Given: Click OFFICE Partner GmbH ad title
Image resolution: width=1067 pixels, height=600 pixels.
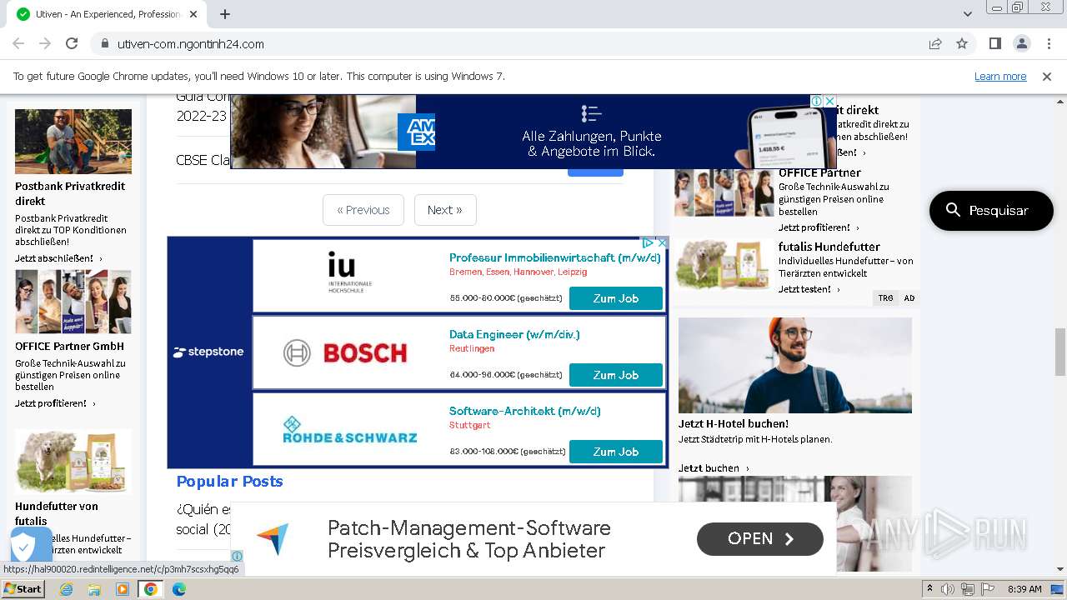Looking at the screenshot, I should click(x=69, y=346).
